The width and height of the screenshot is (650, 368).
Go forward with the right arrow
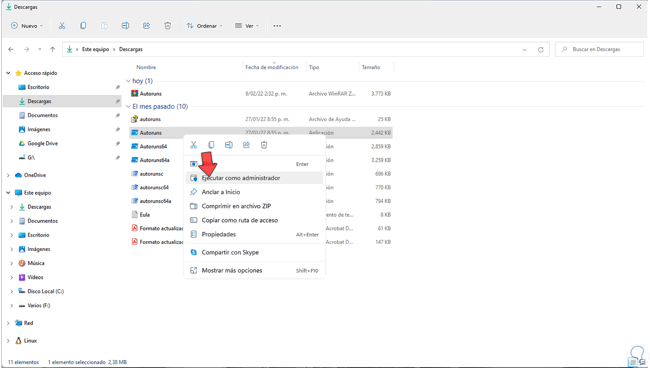[x=27, y=49]
